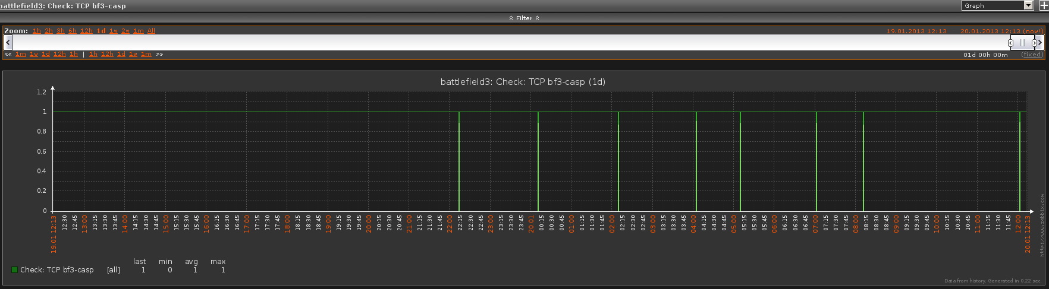
Task: Click the right scroll arrow of the timeline bar
Action: pyautogui.click(x=1040, y=43)
